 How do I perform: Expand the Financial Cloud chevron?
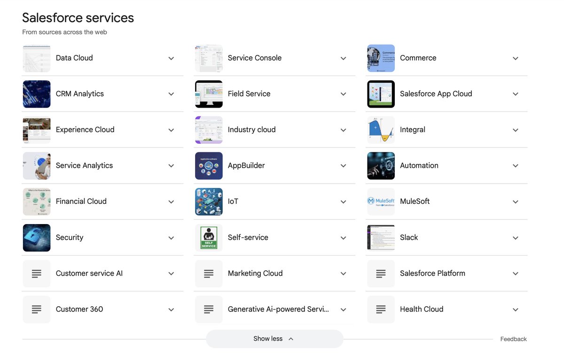[171, 202]
